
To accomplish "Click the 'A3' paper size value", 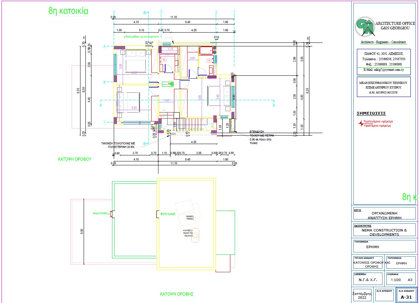I will point(410,280).
